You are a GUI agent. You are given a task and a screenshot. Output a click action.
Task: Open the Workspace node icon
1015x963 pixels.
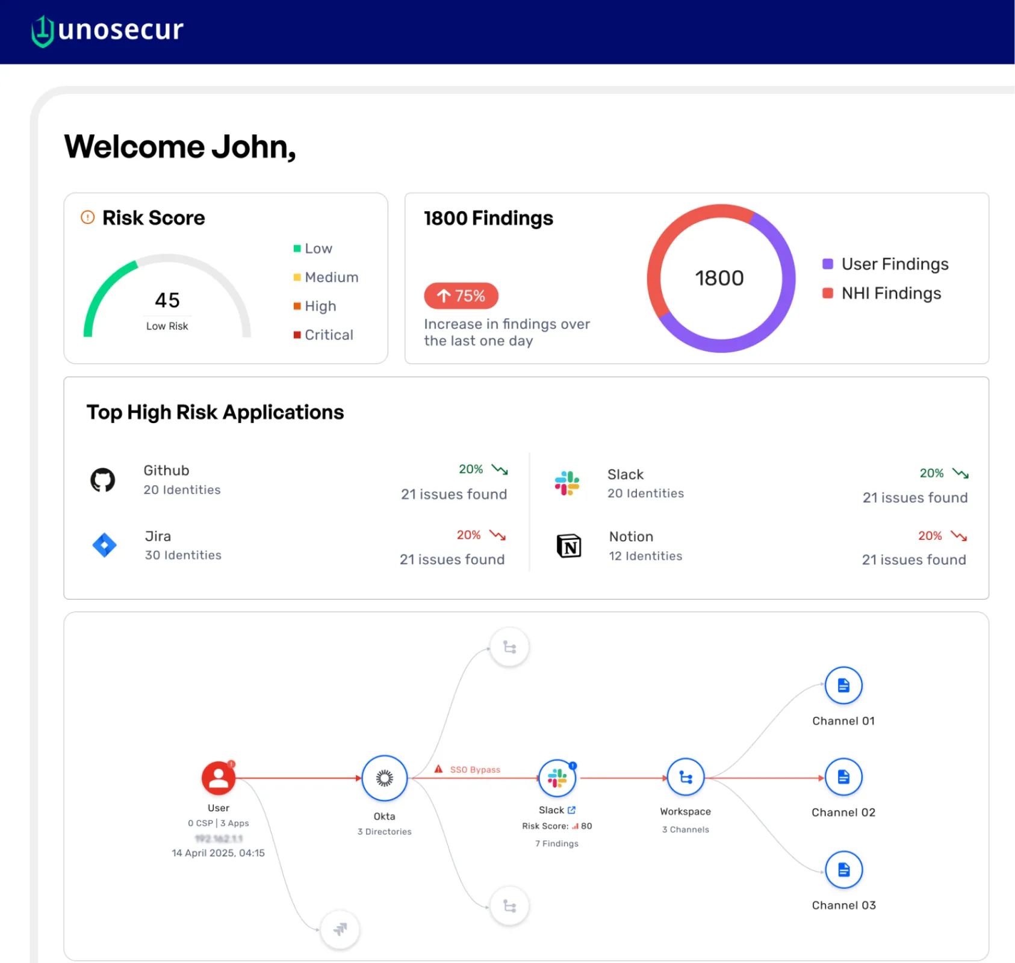coord(685,778)
